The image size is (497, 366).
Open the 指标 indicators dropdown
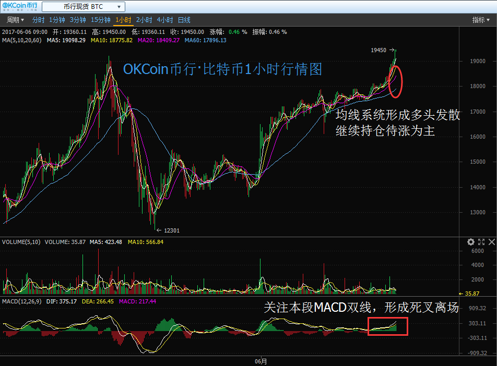point(481,20)
